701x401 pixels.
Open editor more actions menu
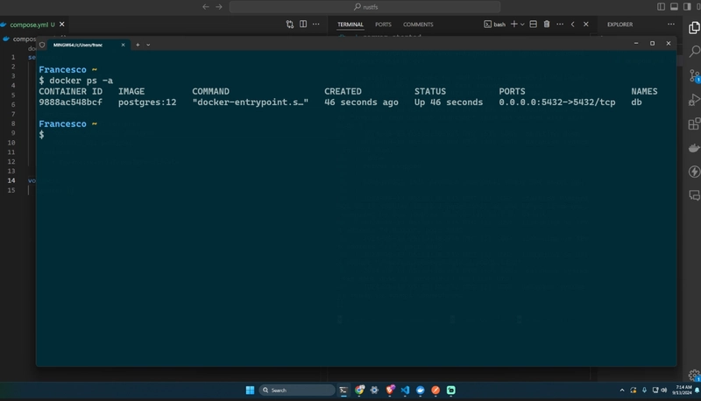[x=316, y=25]
